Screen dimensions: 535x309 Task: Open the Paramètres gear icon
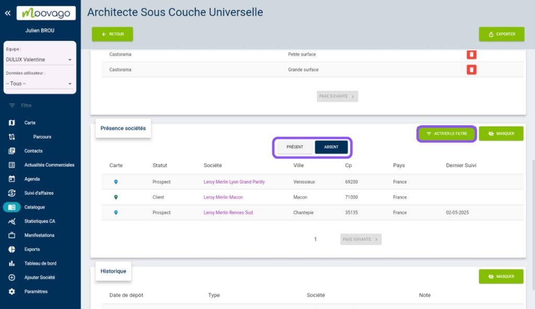point(11,292)
